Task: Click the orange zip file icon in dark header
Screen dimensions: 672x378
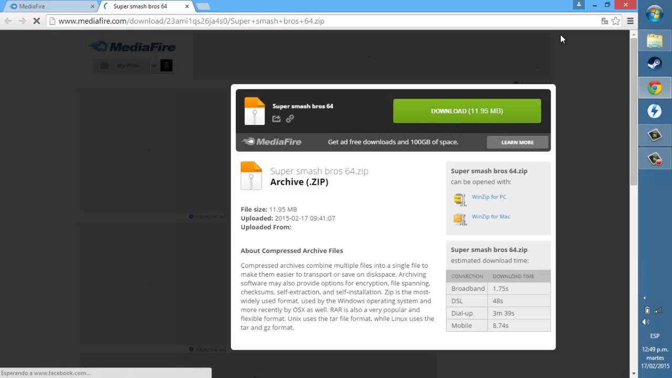Action: 255,111
